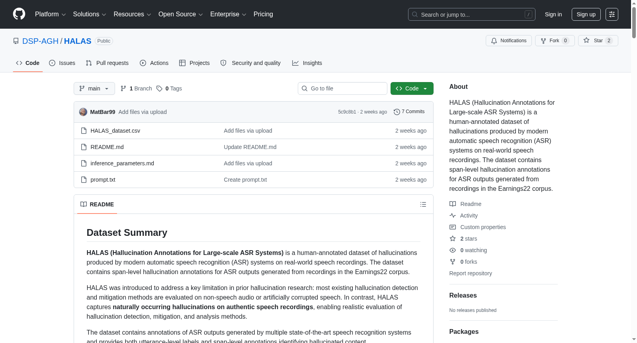Click the search or jump to field
Image resolution: width=637 pixels, height=343 pixels.
(x=472, y=14)
